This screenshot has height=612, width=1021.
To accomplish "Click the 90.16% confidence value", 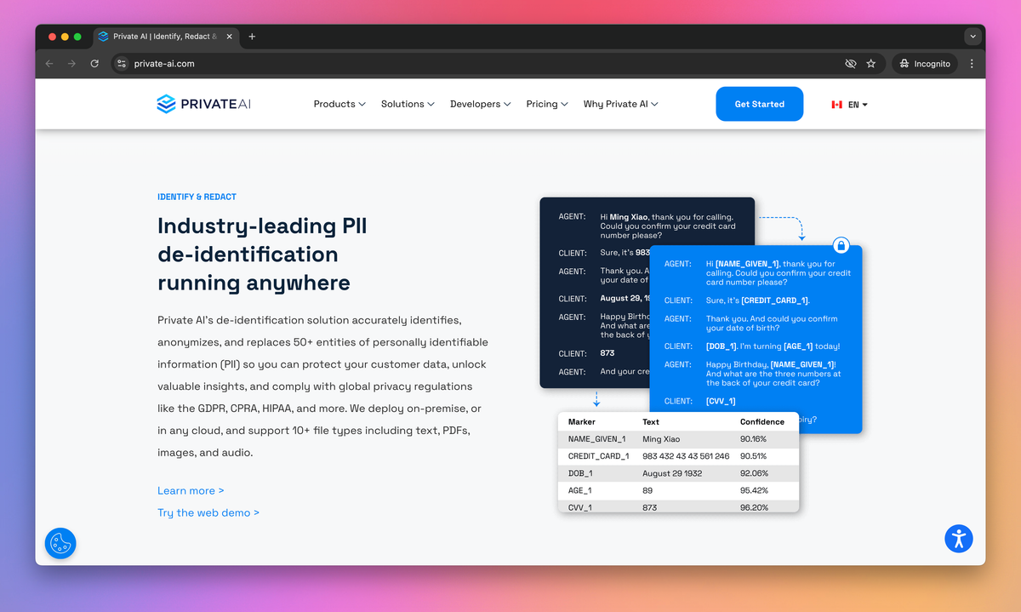I will [x=754, y=439].
